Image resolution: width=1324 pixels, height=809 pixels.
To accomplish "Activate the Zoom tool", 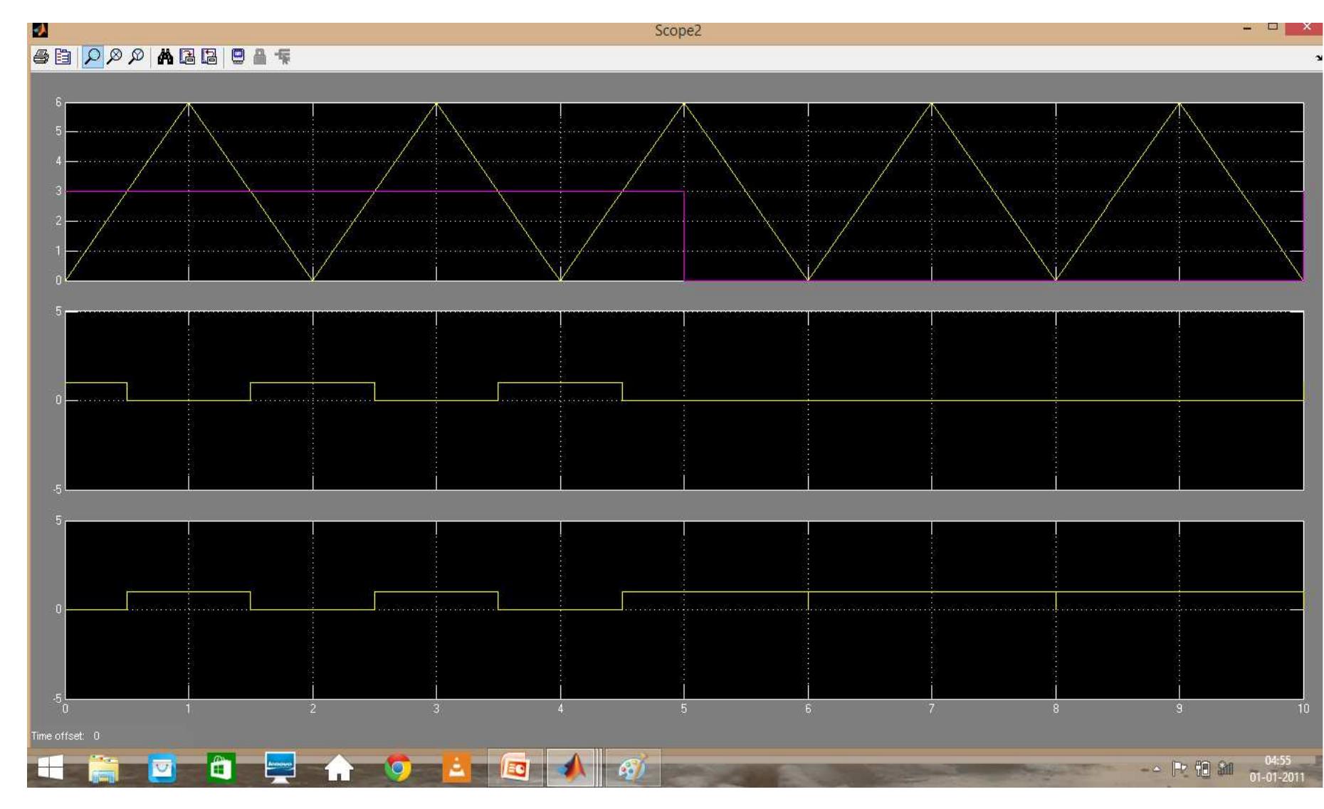I will (93, 58).
